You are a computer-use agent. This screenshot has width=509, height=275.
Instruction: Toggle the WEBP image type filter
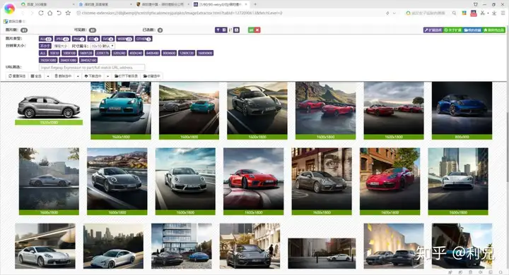pos(124,39)
